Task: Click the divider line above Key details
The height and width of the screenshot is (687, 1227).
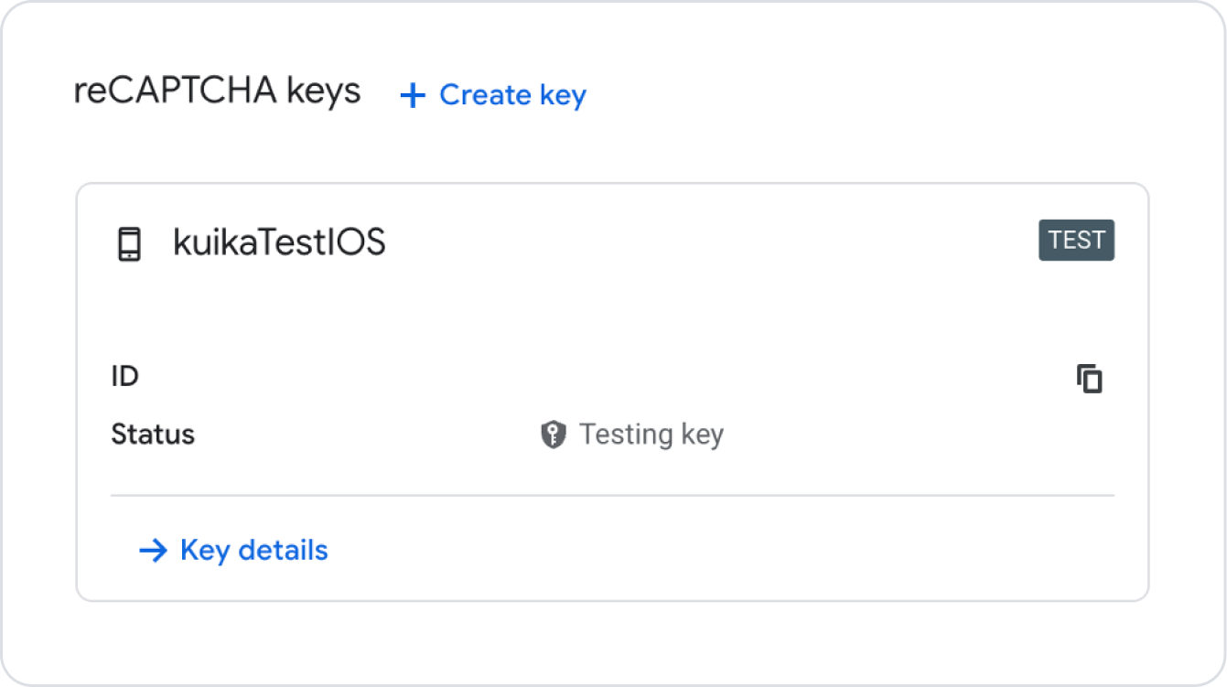Action: point(612,496)
